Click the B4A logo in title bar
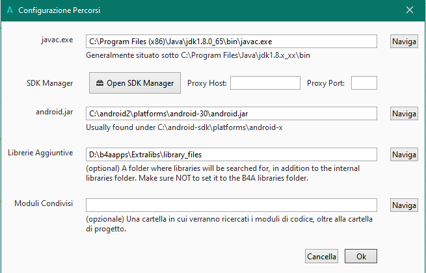Viewport: 426px width, 273px height. [x=8, y=10]
